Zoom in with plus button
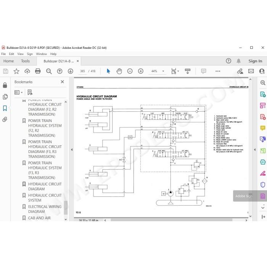 point(141,71)
